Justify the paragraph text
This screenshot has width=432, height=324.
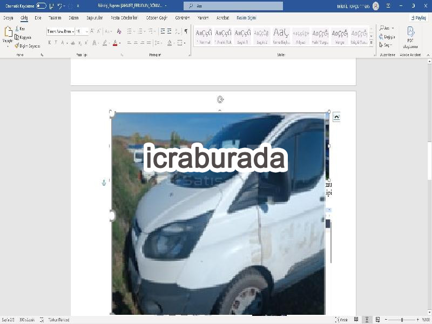pyautogui.click(x=149, y=43)
